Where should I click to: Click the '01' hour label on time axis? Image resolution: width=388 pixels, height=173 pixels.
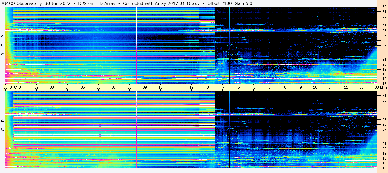[21, 87]
